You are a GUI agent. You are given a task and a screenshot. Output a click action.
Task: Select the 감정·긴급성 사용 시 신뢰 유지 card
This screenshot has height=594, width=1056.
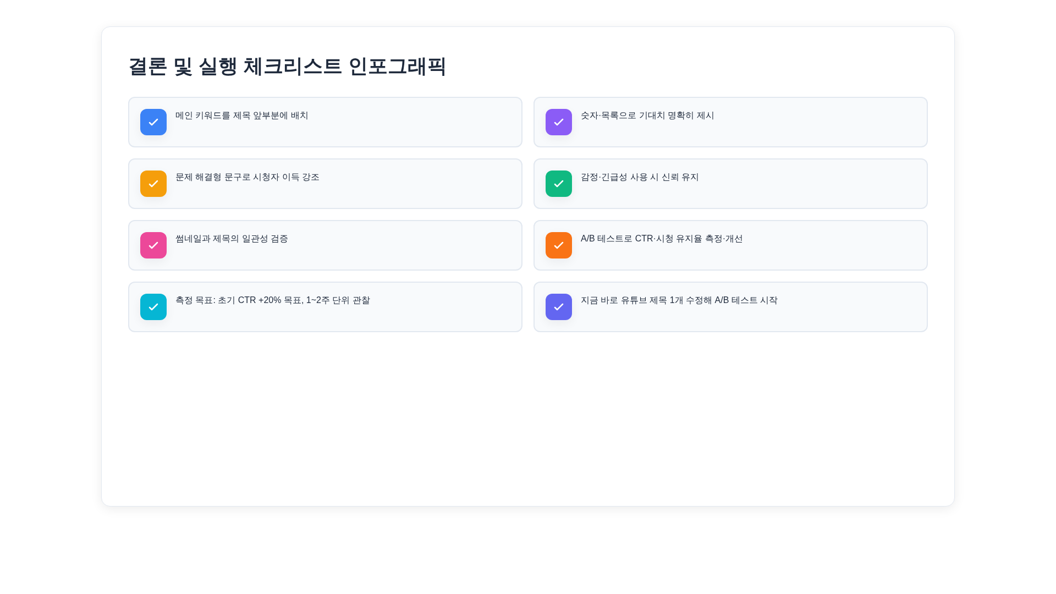point(730,184)
